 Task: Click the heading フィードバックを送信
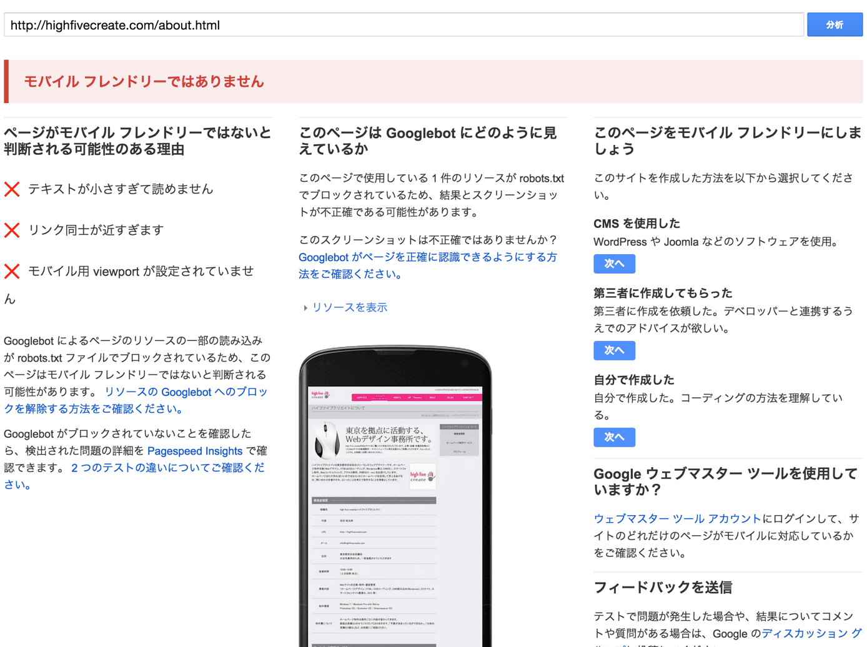pos(663,587)
